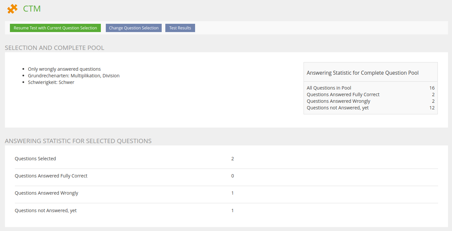The image size is (452, 231).
Task: Click the Grundrechenarten filter entry
Action: point(73,76)
